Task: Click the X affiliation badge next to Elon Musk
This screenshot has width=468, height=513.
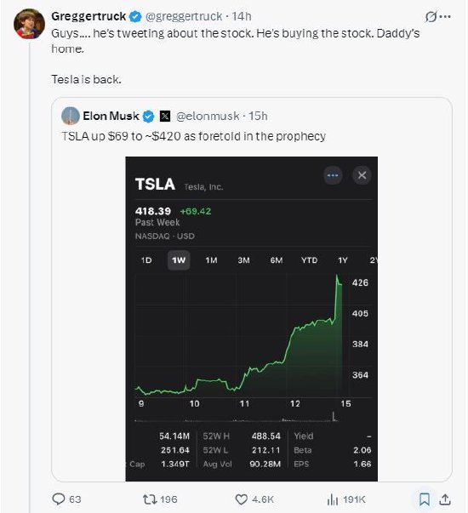Action: point(165,117)
